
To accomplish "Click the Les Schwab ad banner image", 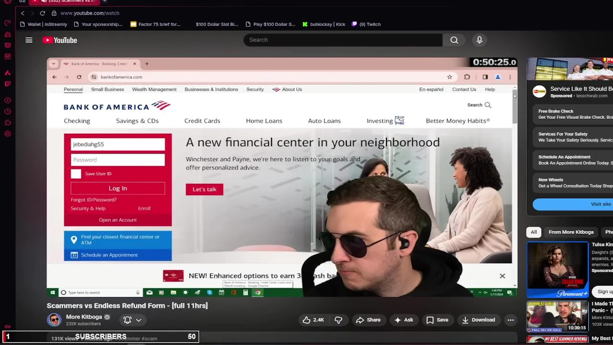I will (x=570, y=69).
